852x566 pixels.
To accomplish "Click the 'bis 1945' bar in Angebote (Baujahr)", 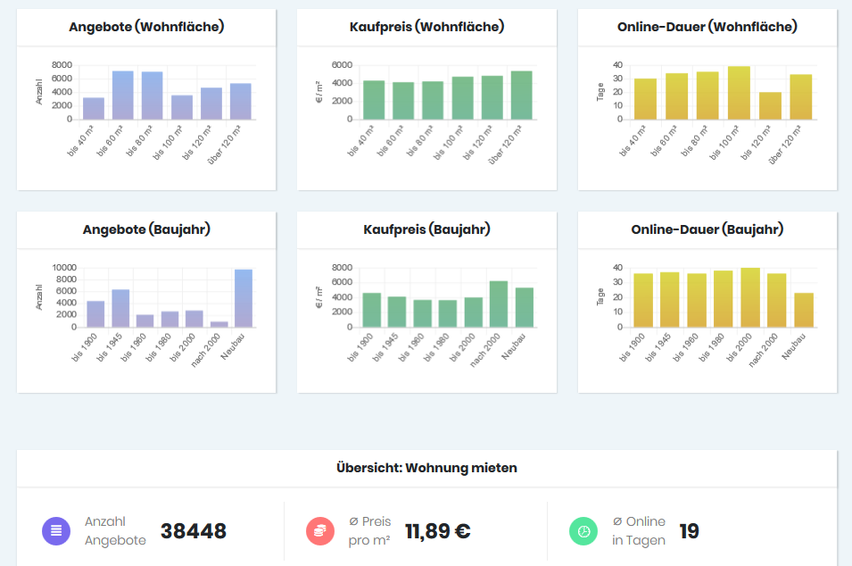I will (x=120, y=308).
